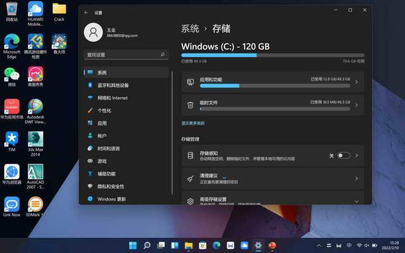Open Link Now desktop icon

(x=11, y=206)
